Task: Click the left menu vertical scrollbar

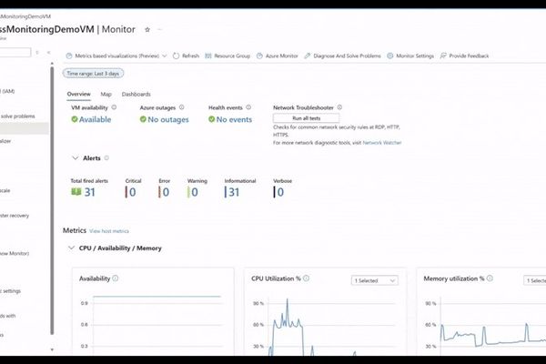Action: (x=52, y=200)
